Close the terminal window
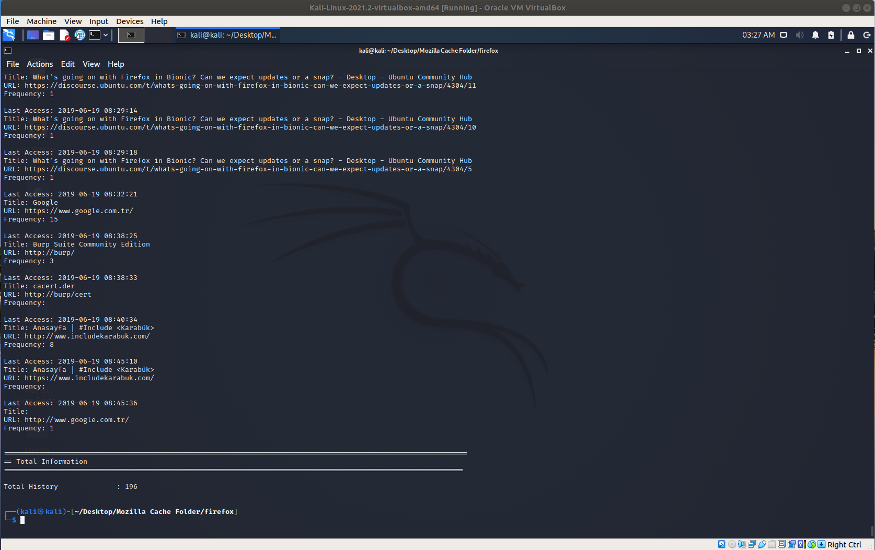875x550 pixels. point(870,51)
